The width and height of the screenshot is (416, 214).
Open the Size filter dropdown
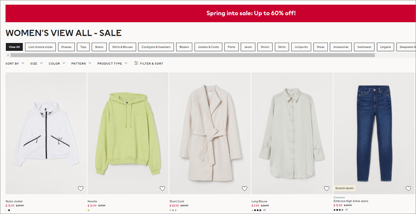36,64
